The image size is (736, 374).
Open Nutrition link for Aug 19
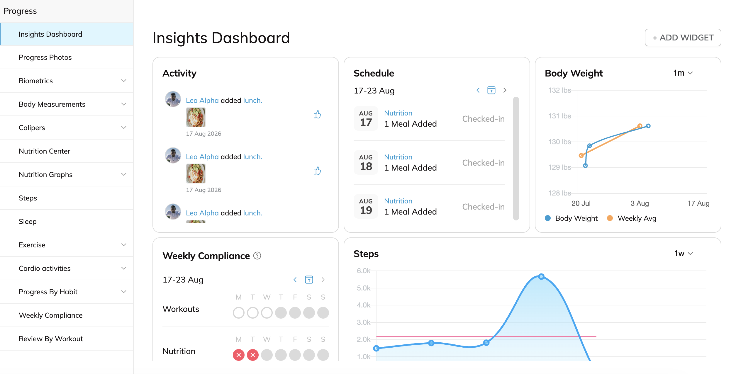coord(398,201)
